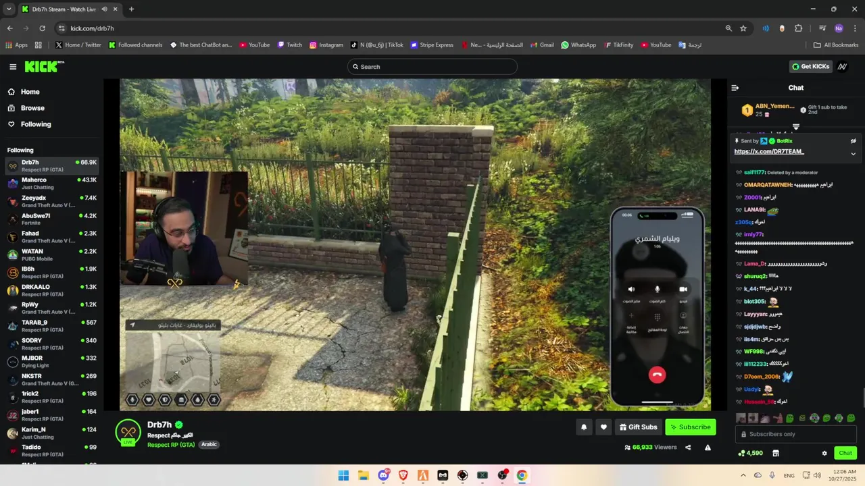This screenshot has width=865, height=486.
Task: Open the user profile avatar next to Get KICKs
Action: [x=843, y=67]
